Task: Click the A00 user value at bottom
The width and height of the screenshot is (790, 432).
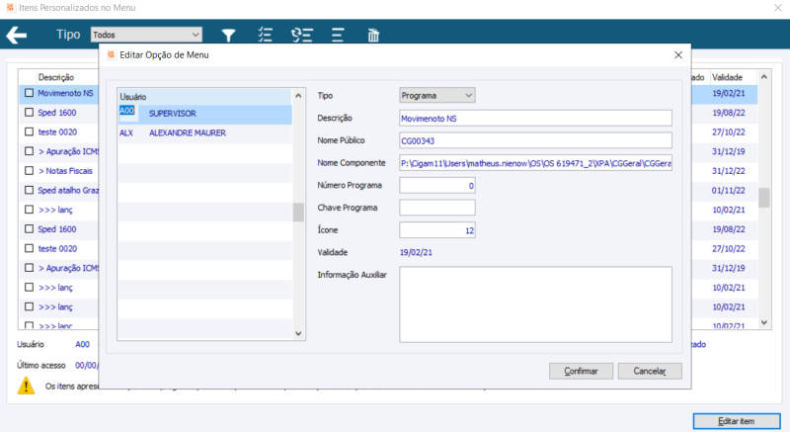Action: 82,344
